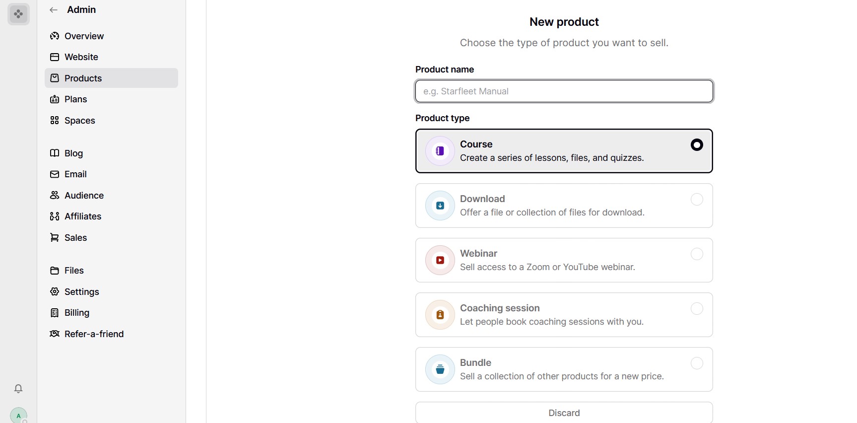The width and height of the screenshot is (857, 423).
Task: Open the Products menu item
Action: pyautogui.click(x=111, y=78)
